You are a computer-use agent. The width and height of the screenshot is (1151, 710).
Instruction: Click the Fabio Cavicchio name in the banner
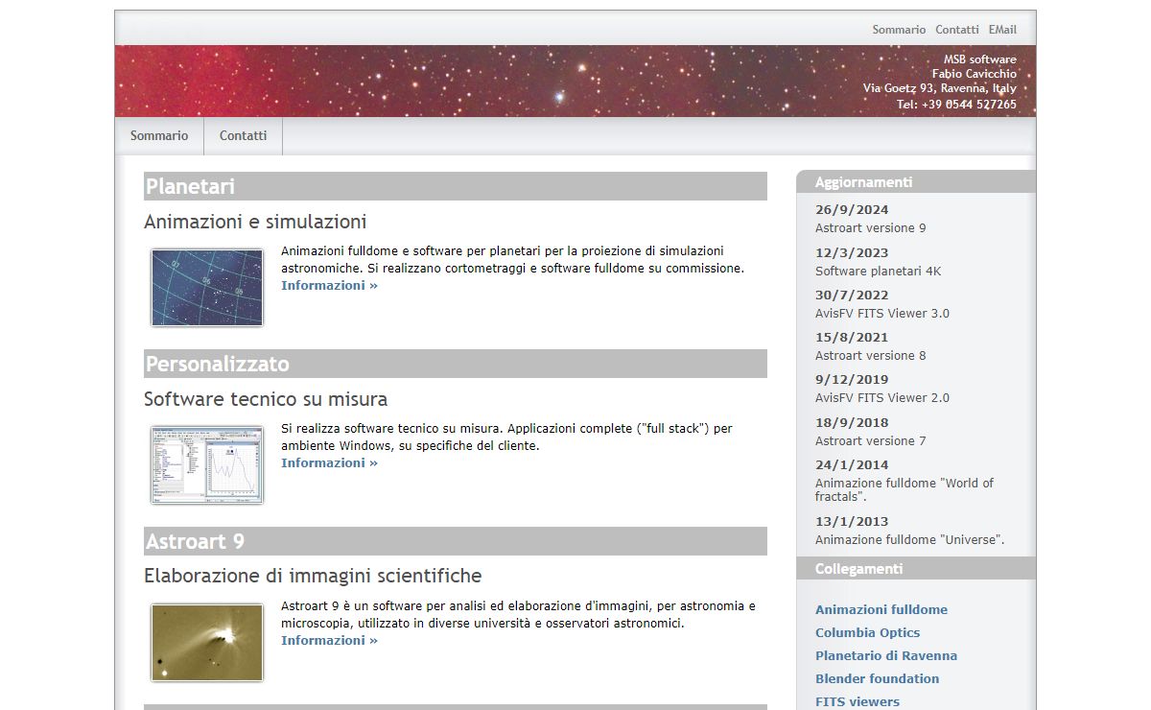tap(975, 74)
